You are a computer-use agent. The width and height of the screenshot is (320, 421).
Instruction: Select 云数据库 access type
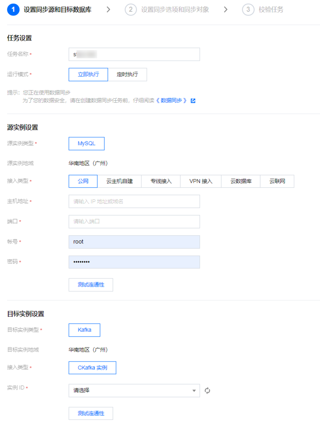[x=241, y=181]
